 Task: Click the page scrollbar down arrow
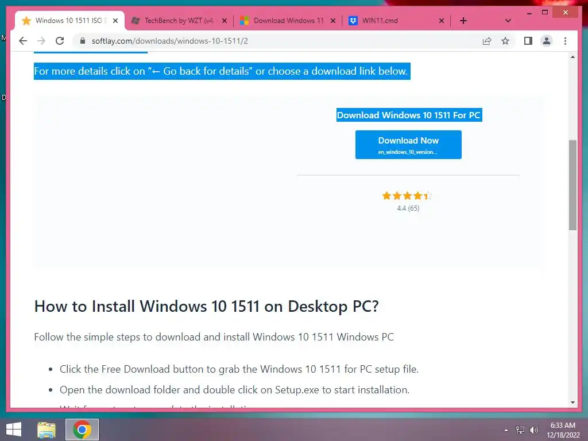tap(572, 403)
